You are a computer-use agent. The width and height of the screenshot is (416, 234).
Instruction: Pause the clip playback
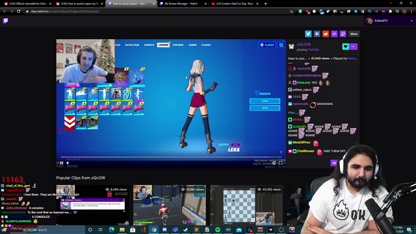[x=62, y=163]
